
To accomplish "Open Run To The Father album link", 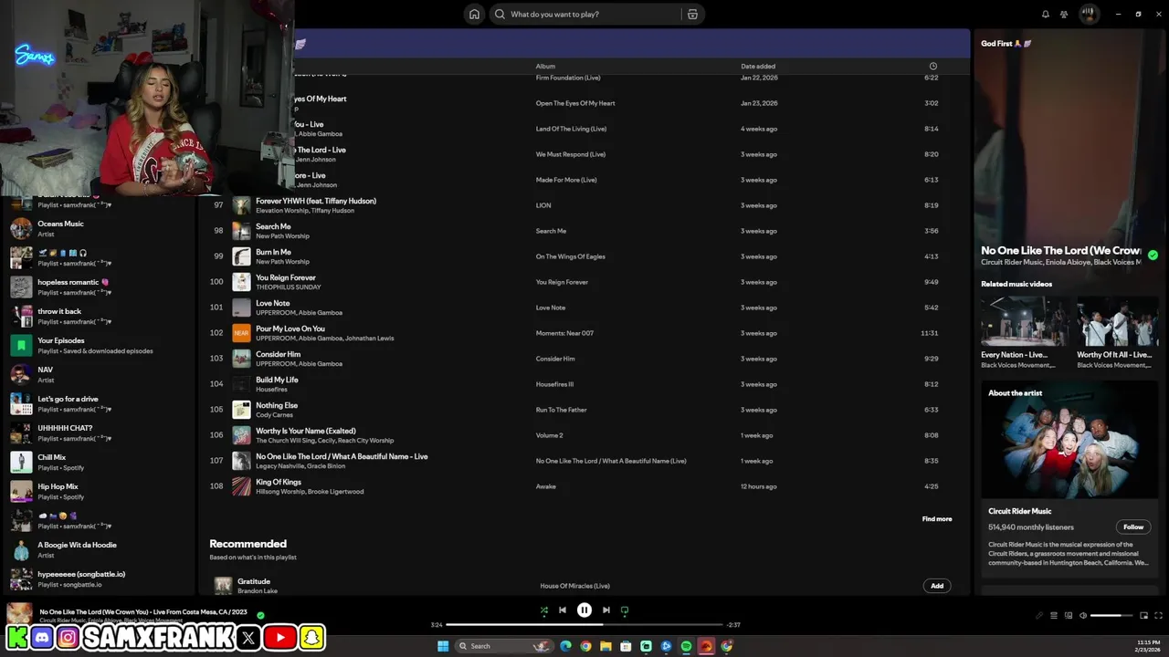I will [561, 410].
